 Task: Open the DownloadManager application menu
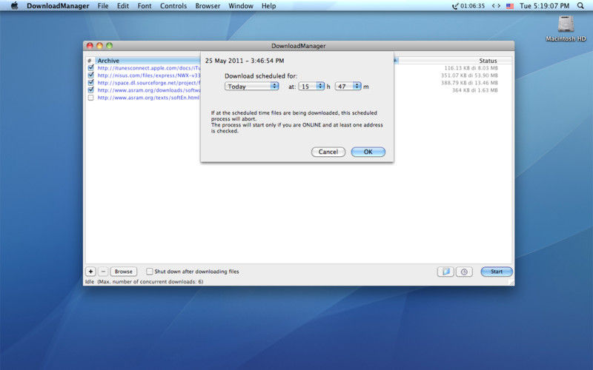tap(58, 6)
